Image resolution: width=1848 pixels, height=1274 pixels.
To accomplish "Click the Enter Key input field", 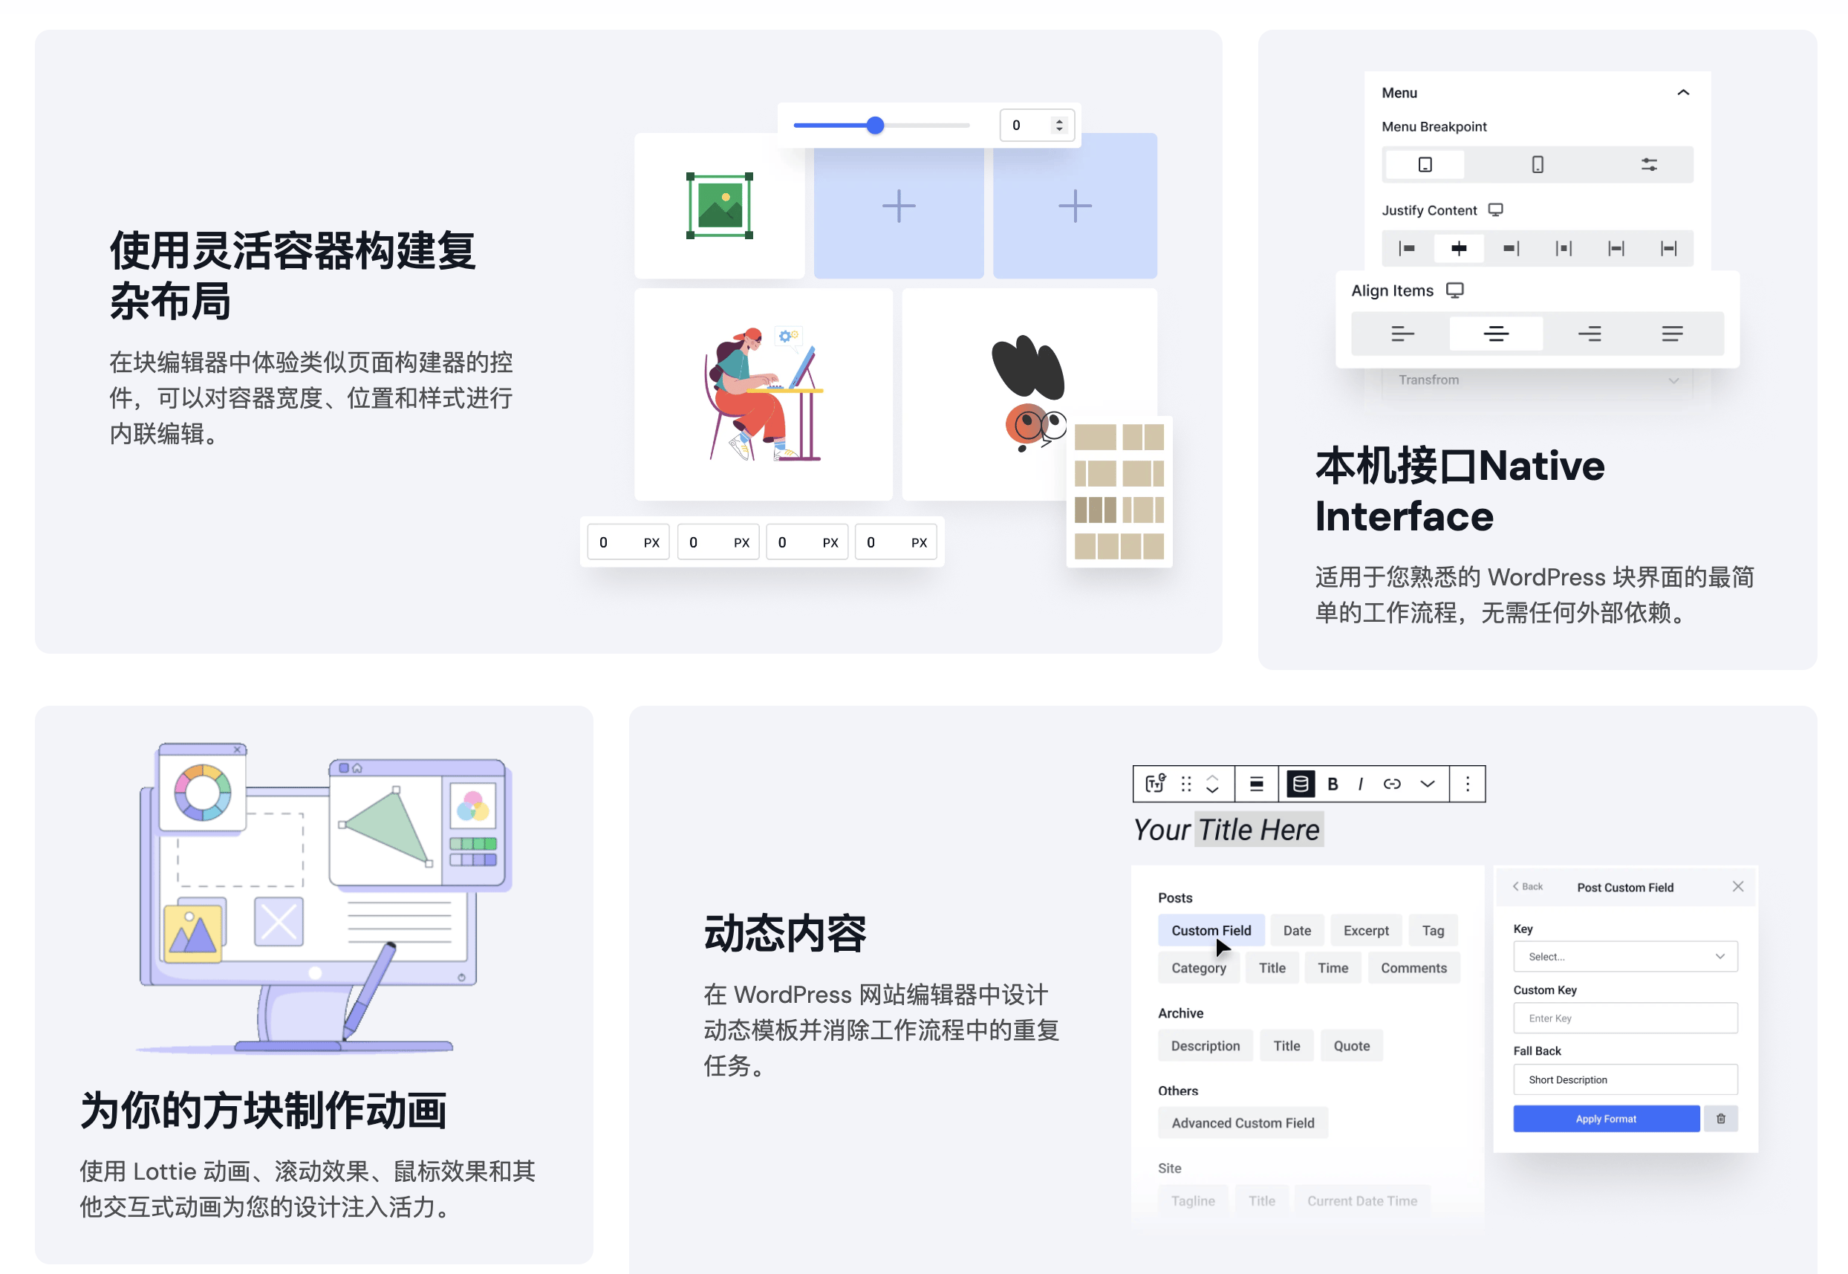I will (1622, 1017).
